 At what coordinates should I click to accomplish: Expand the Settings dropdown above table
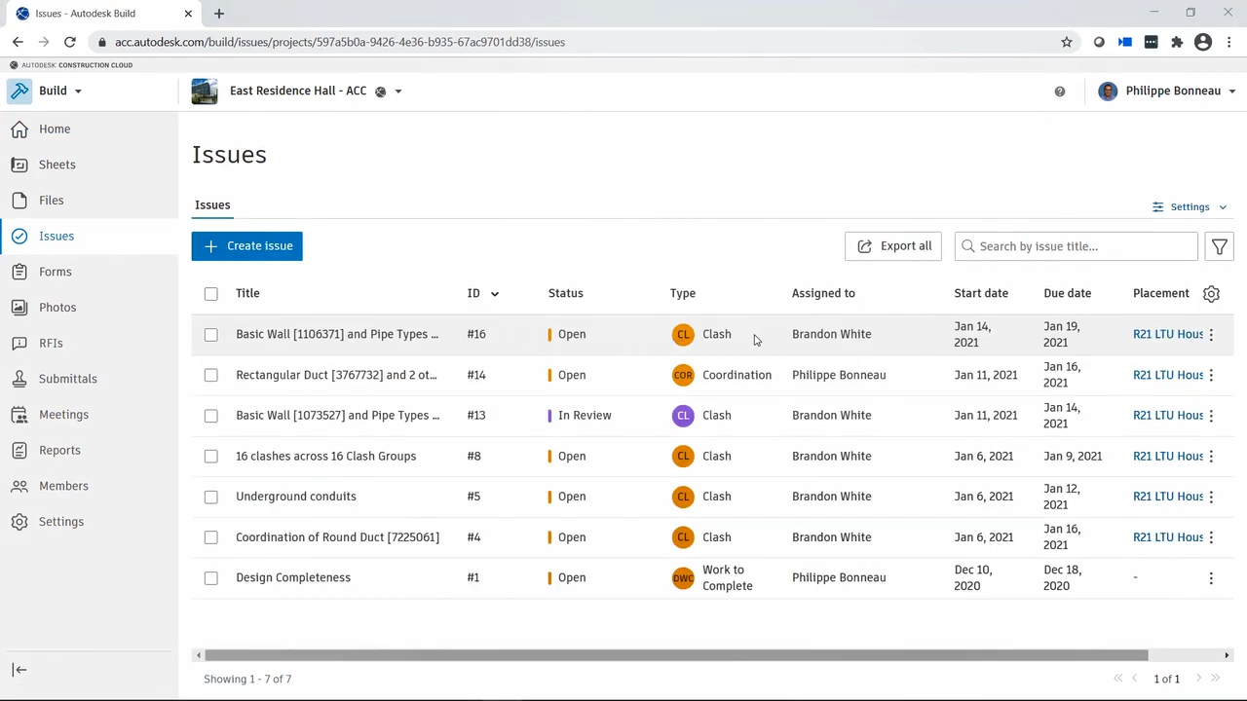[1190, 206]
